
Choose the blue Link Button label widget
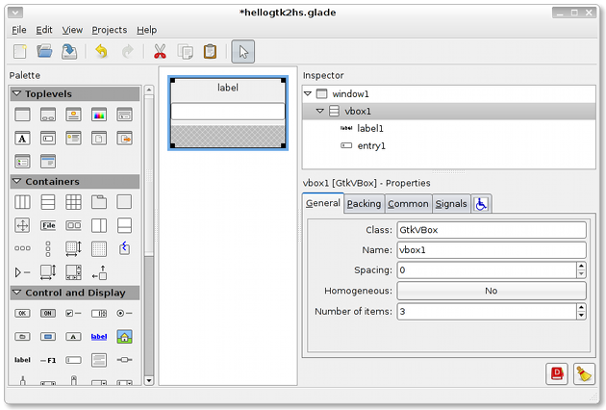(x=98, y=337)
